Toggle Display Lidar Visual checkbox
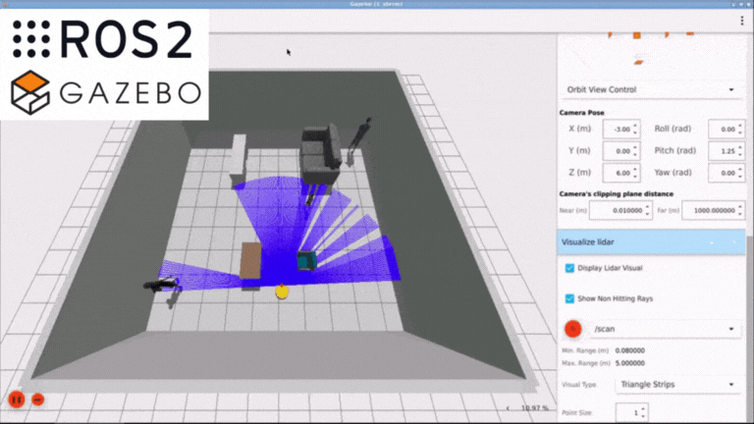 click(570, 268)
